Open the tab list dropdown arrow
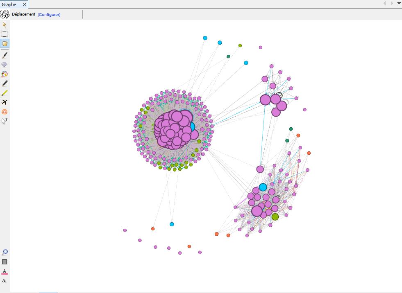 399,3
